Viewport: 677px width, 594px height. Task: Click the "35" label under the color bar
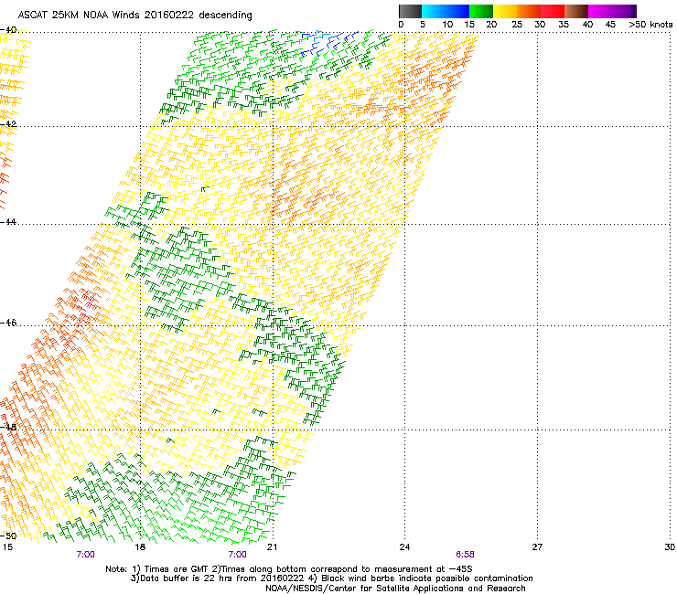pyautogui.click(x=564, y=25)
